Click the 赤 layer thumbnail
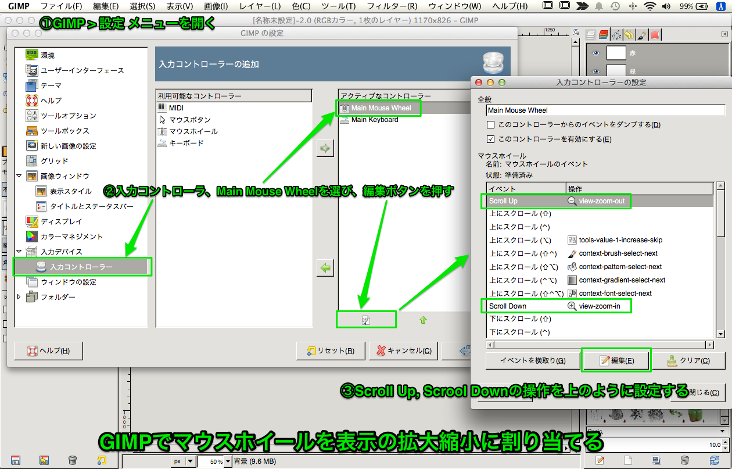Screen dimensions: 732x469 point(616,53)
